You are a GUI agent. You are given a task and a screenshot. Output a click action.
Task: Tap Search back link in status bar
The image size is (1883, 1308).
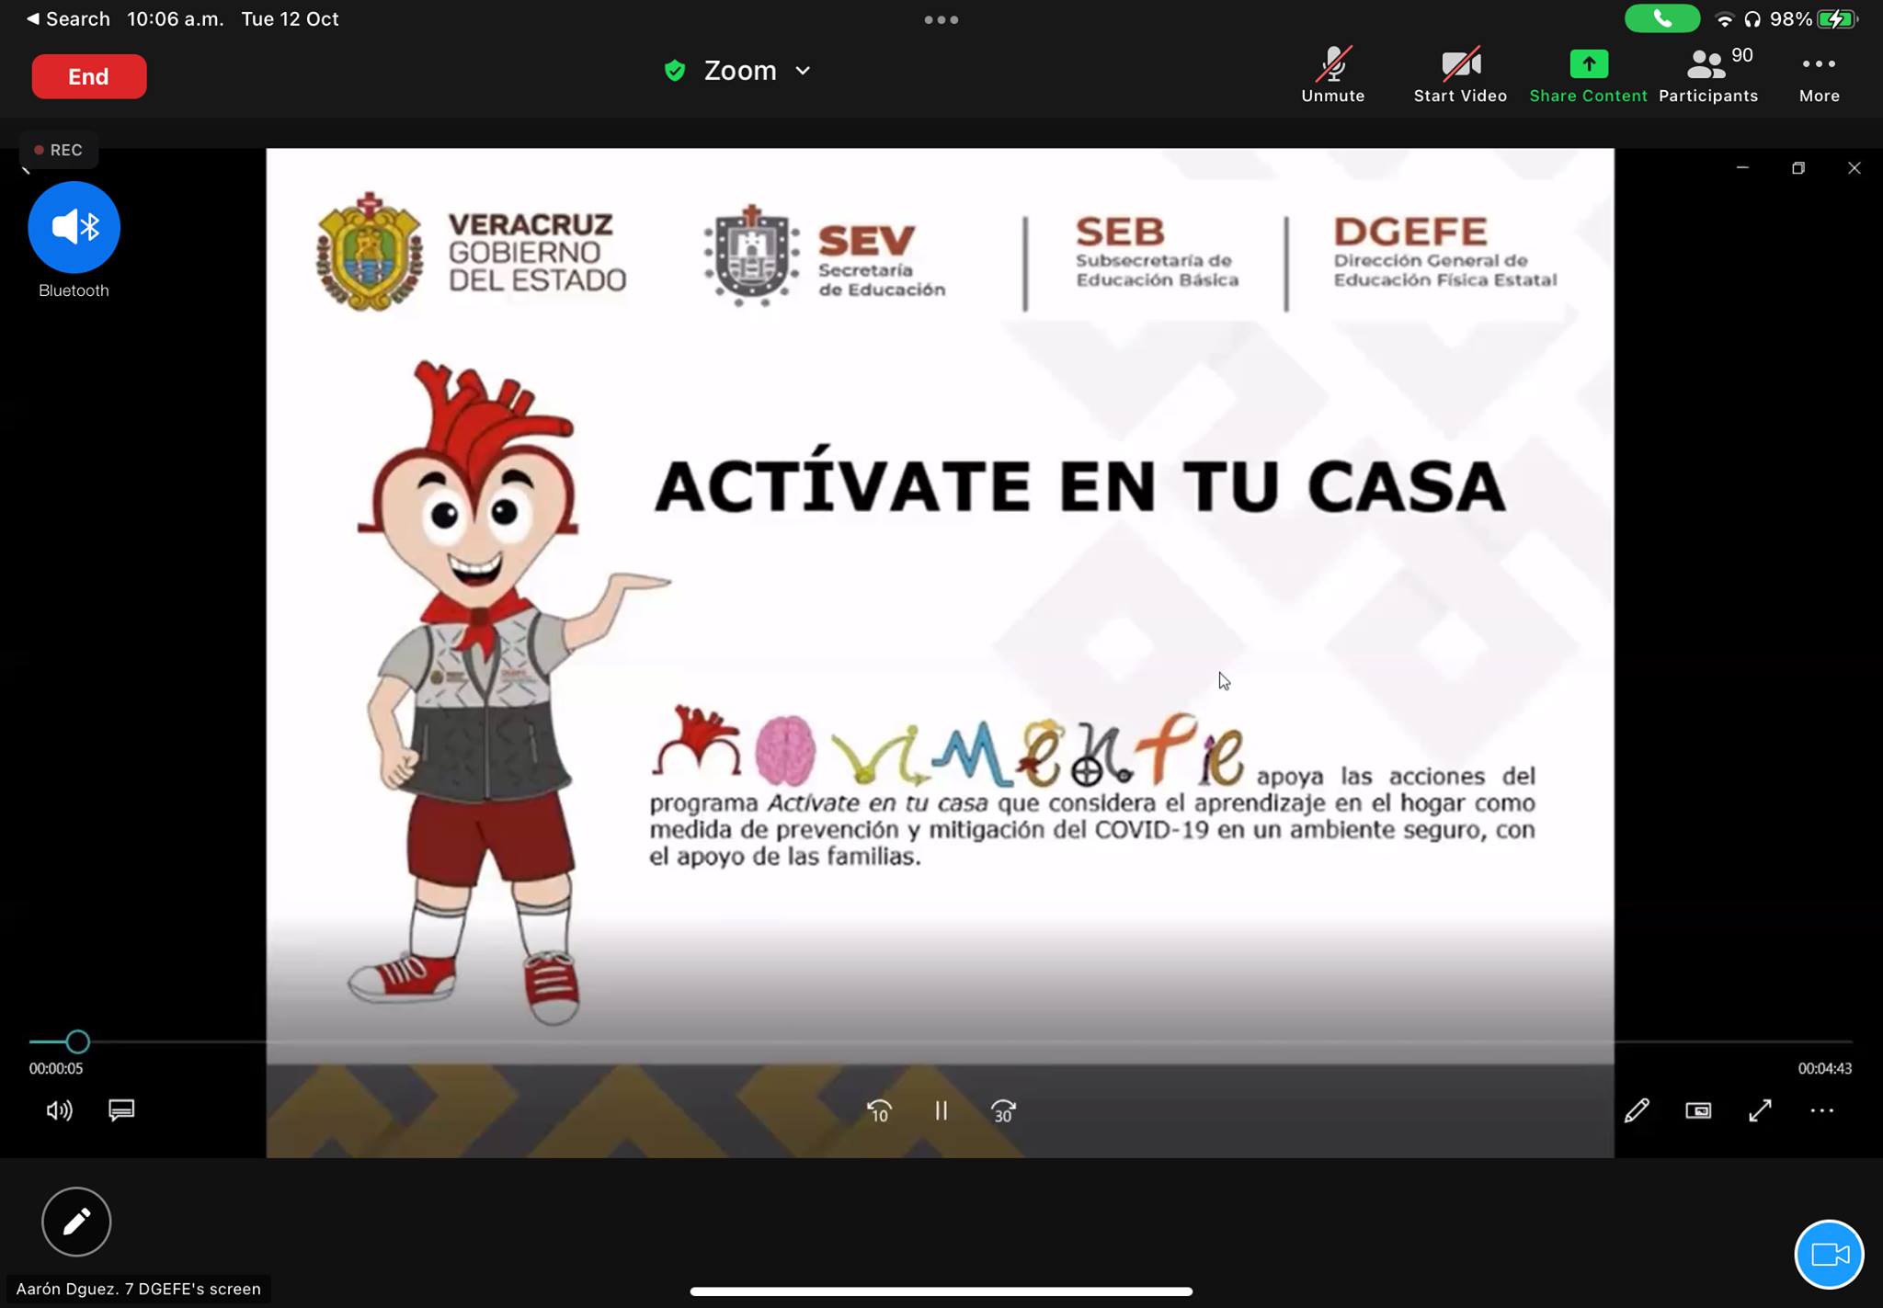[x=68, y=18]
